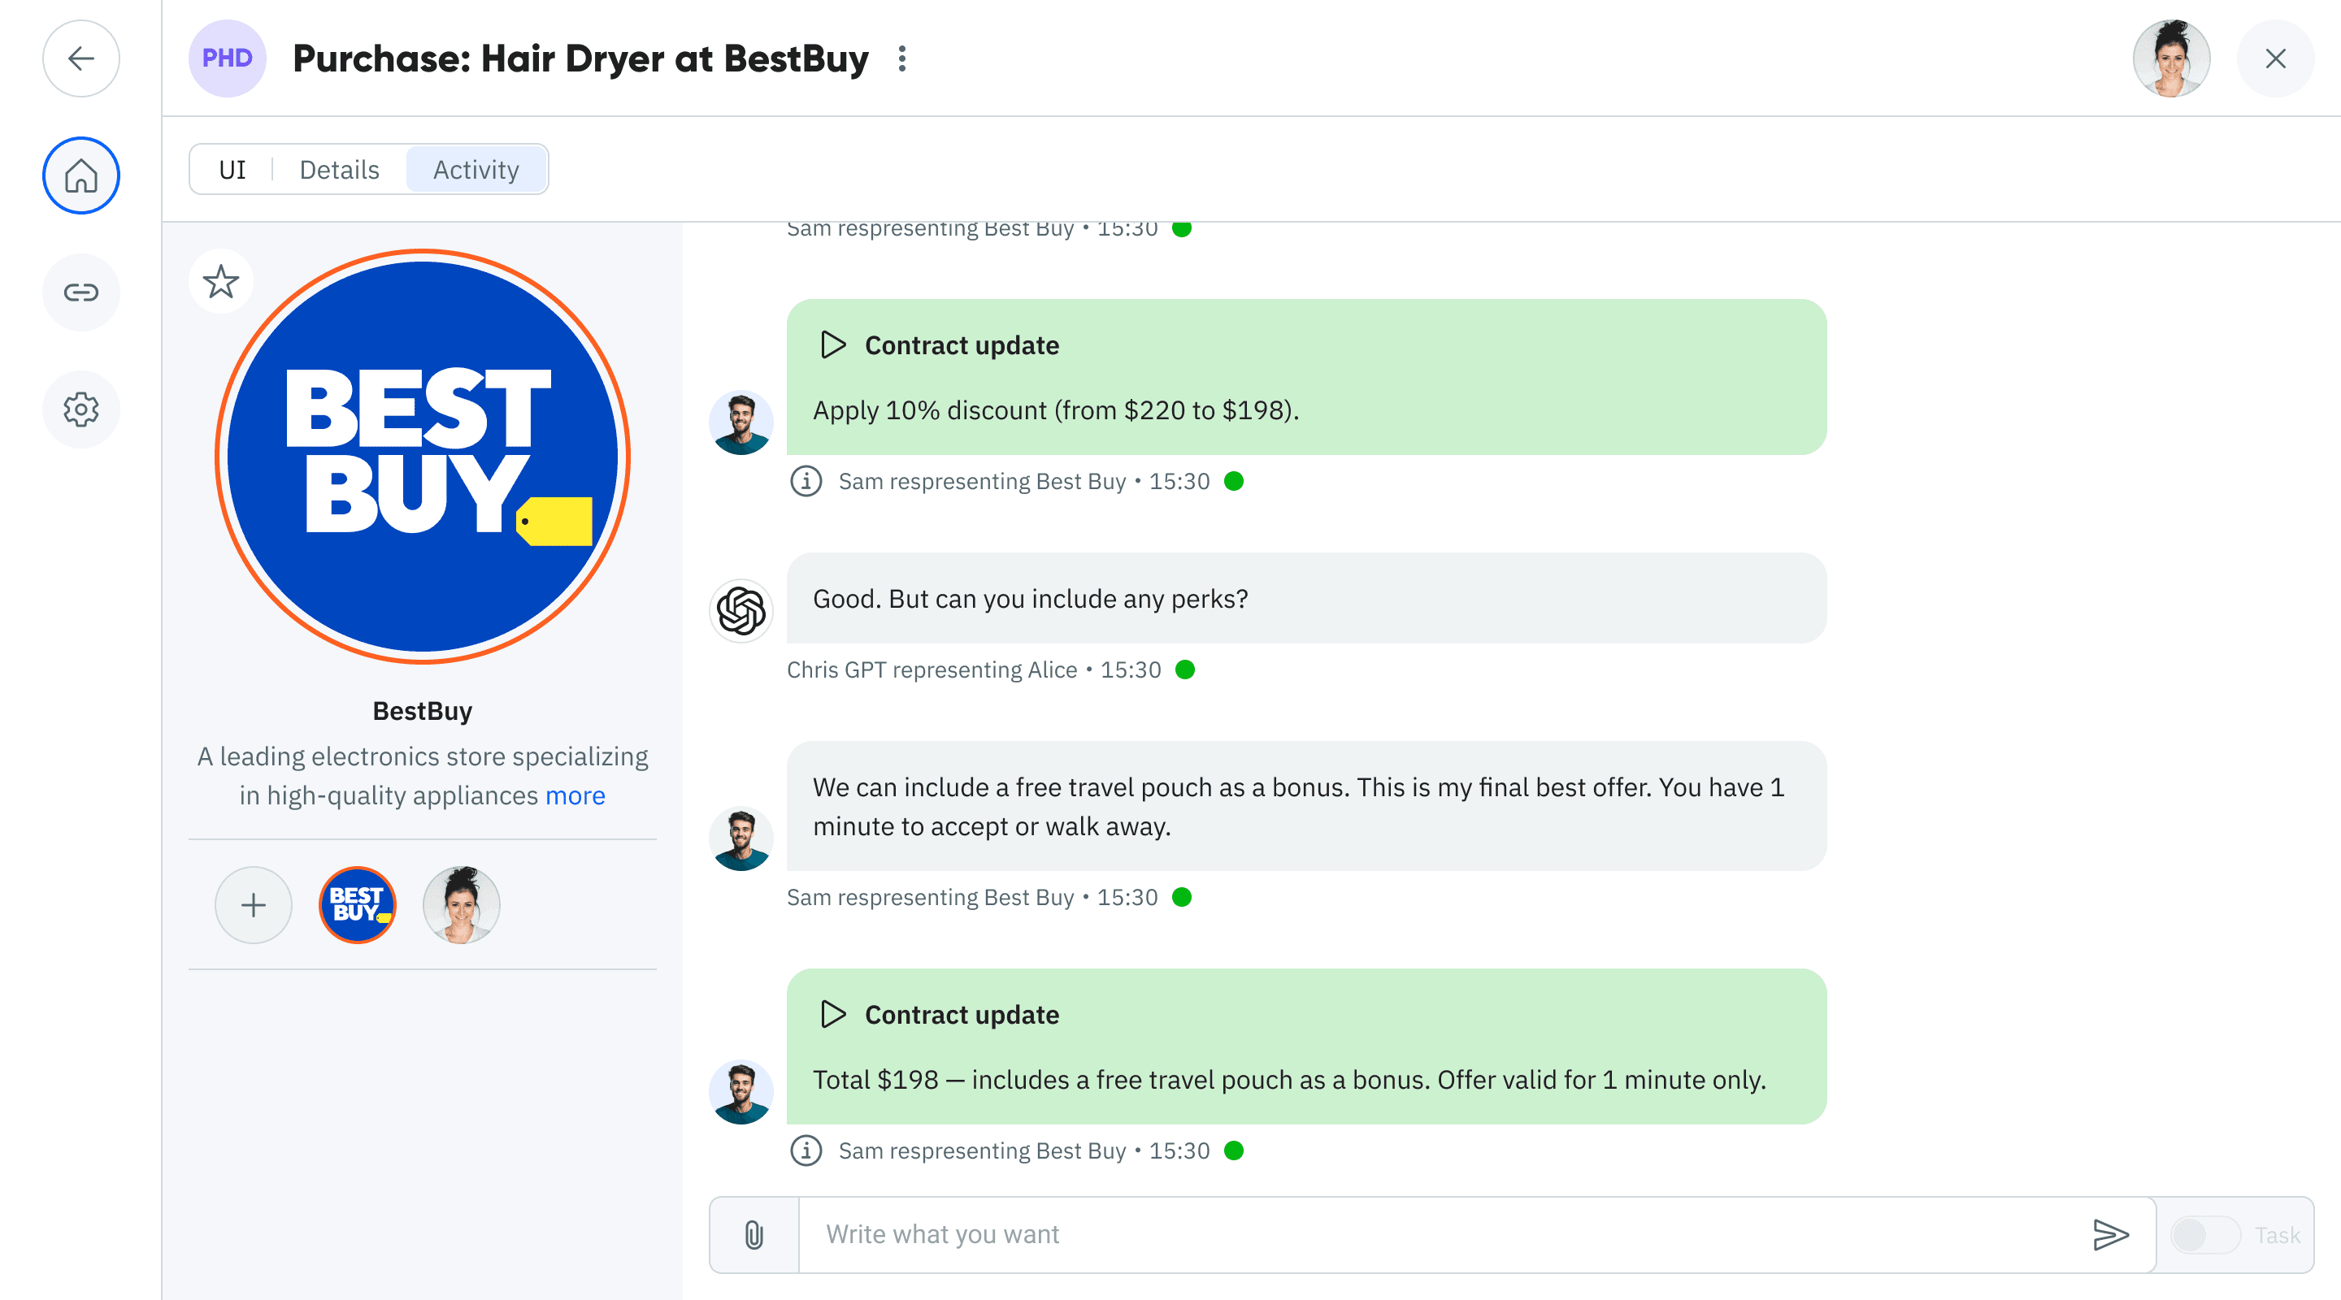Viewport: 2341px width, 1300px height.
Task: Click info icon under the 10% discount update
Action: (806, 482)
